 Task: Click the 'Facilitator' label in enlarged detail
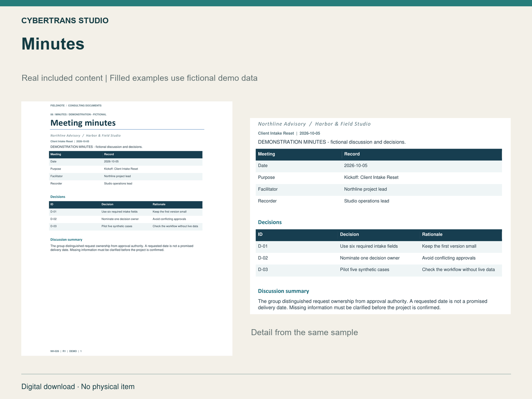point(268,189)
